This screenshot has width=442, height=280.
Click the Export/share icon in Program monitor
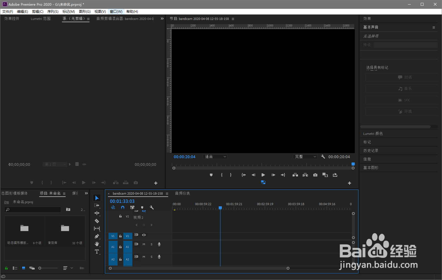tap(335, 175)
